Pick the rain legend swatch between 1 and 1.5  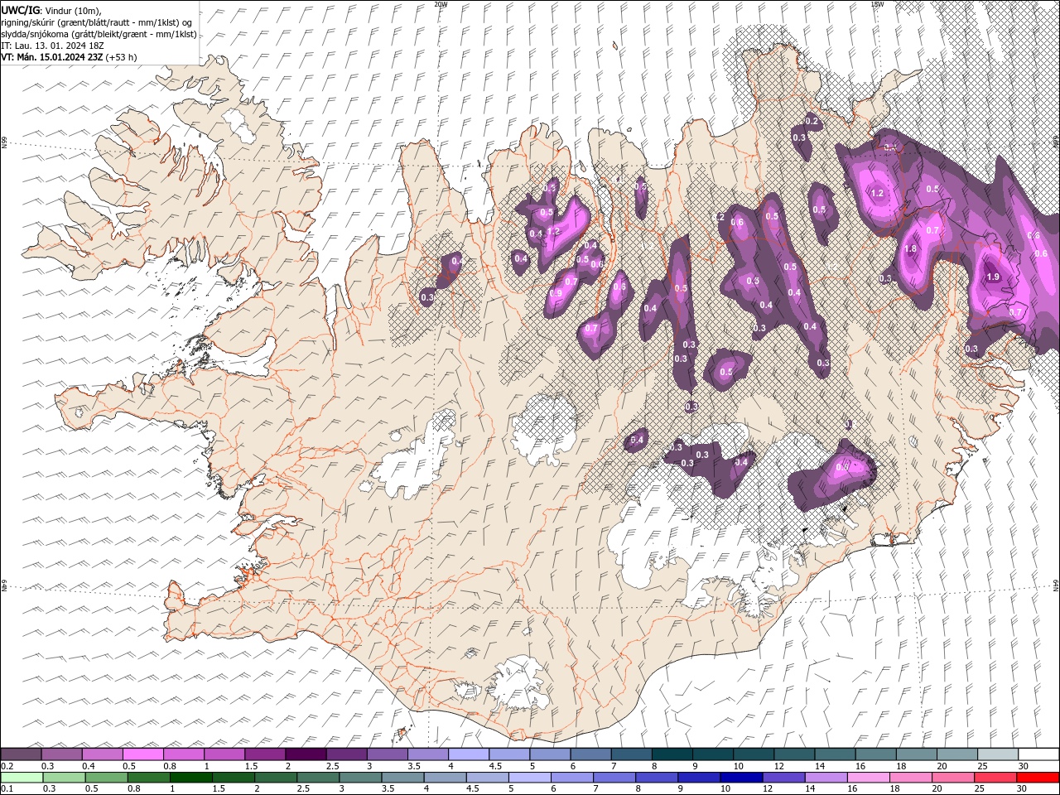coord(190,777)
